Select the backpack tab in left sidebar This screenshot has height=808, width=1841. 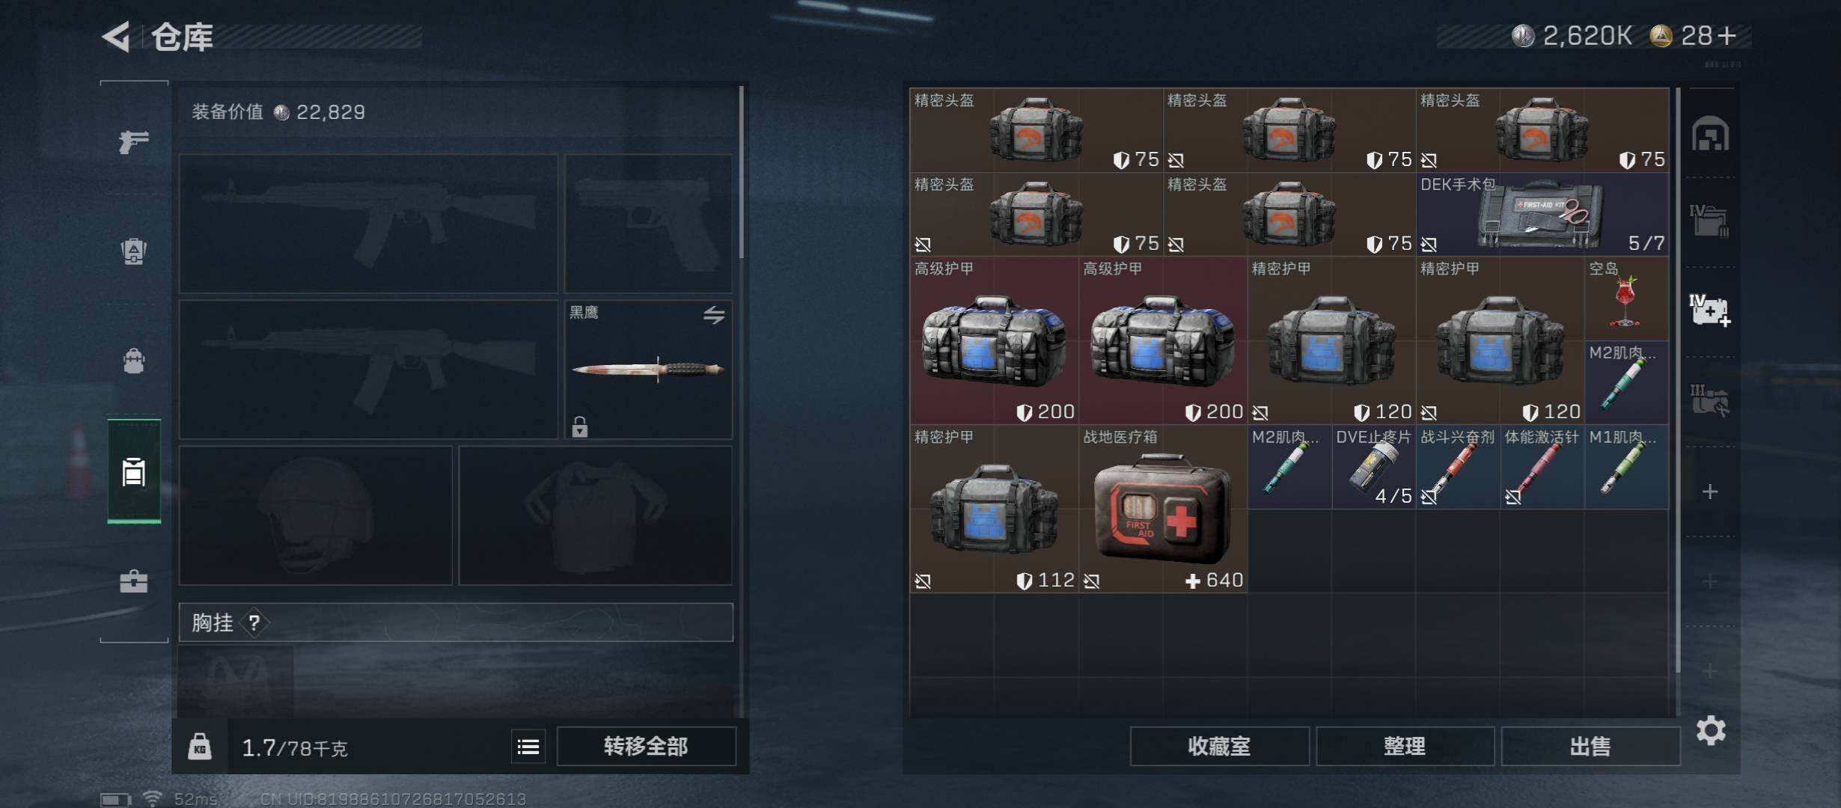pyautogui.click(x=134, y=361)
